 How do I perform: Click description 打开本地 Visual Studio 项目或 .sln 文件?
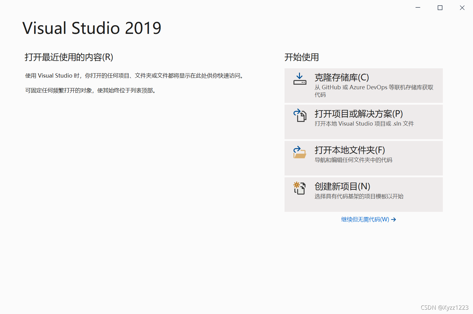[364, 123]
